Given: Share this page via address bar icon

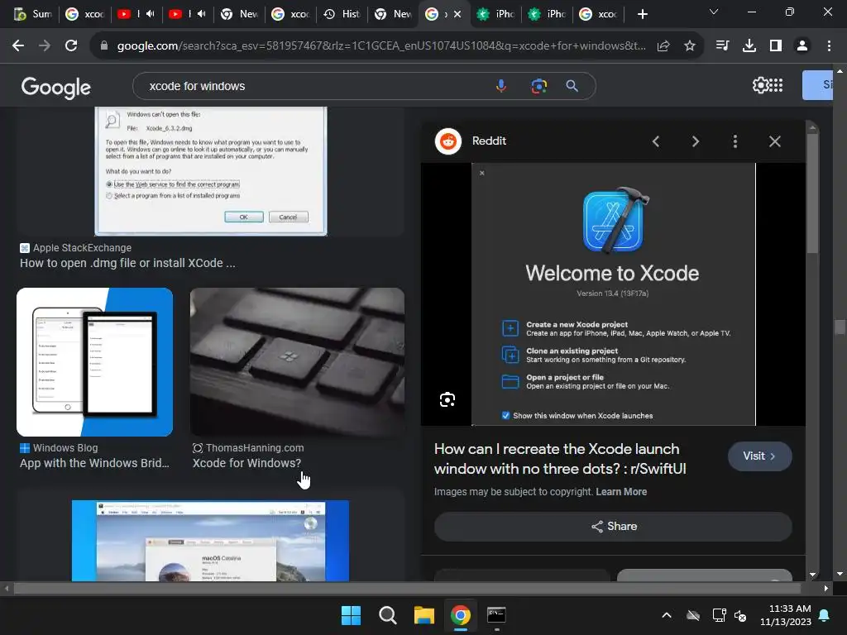Looking at the screenshot, I should point(663,46).
